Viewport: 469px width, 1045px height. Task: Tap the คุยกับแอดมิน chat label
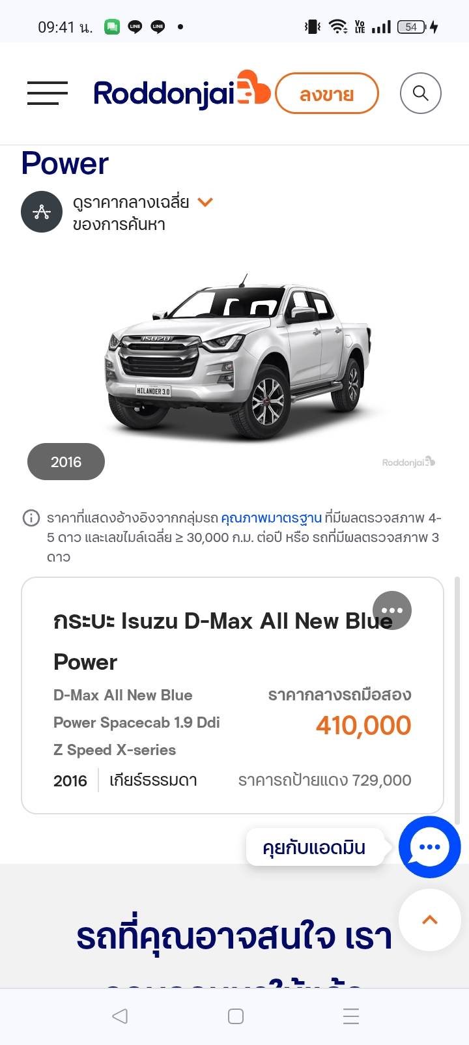click(x=315, y=847)
